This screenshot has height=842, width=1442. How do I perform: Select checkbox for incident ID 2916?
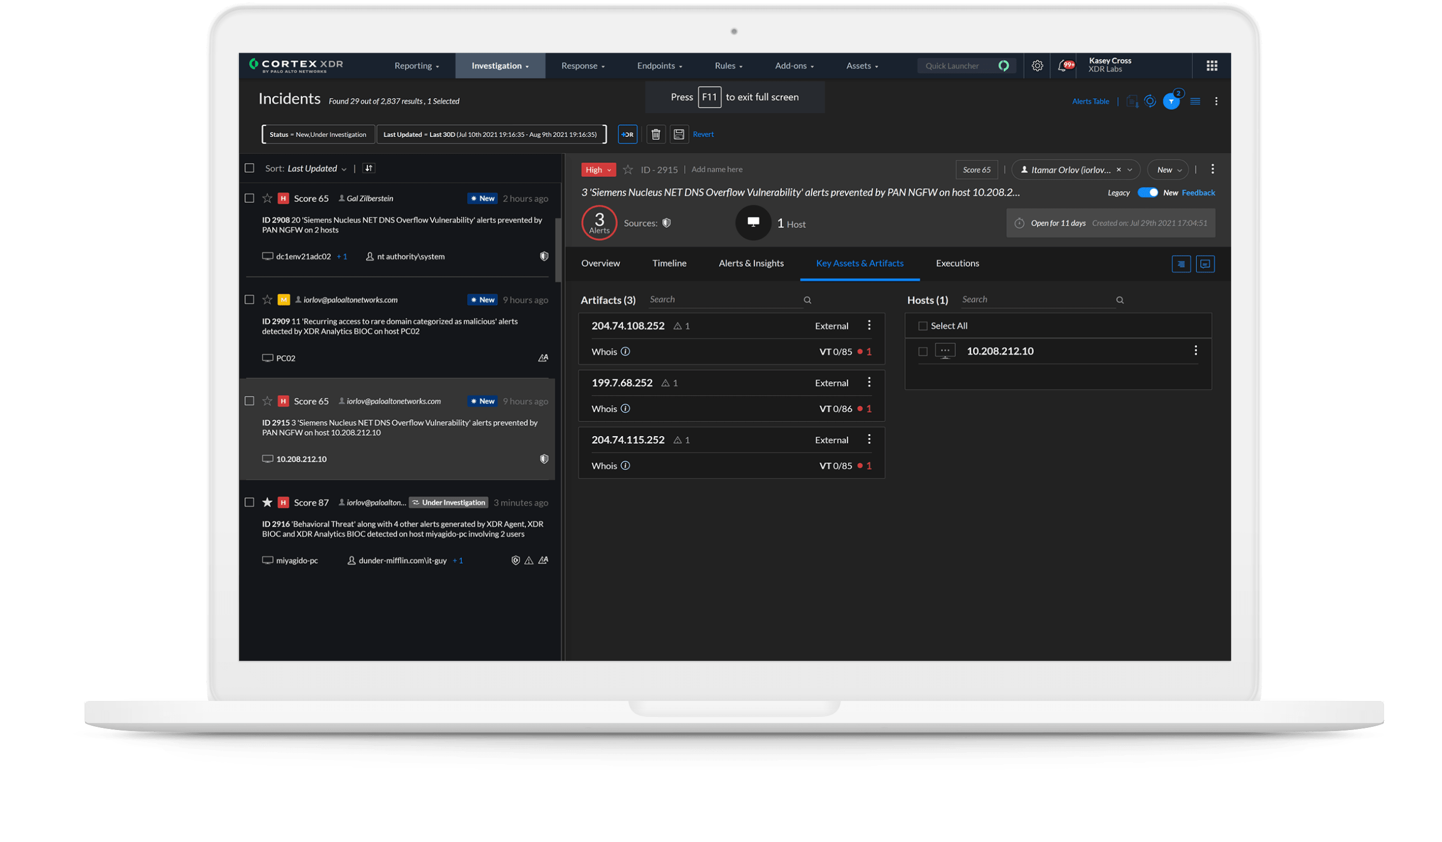(x=249, y=502)
